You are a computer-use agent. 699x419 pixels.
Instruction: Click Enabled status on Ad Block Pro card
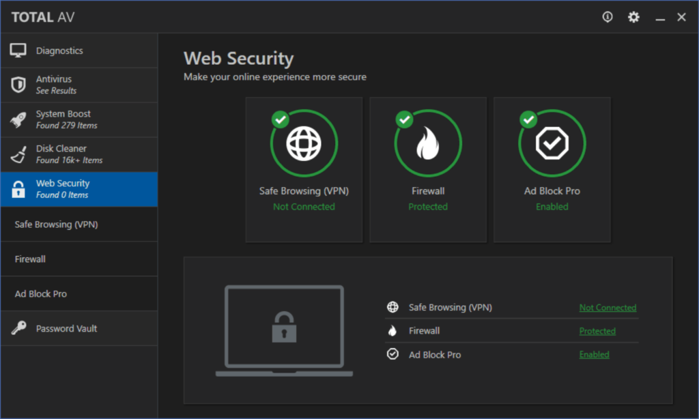552,206
